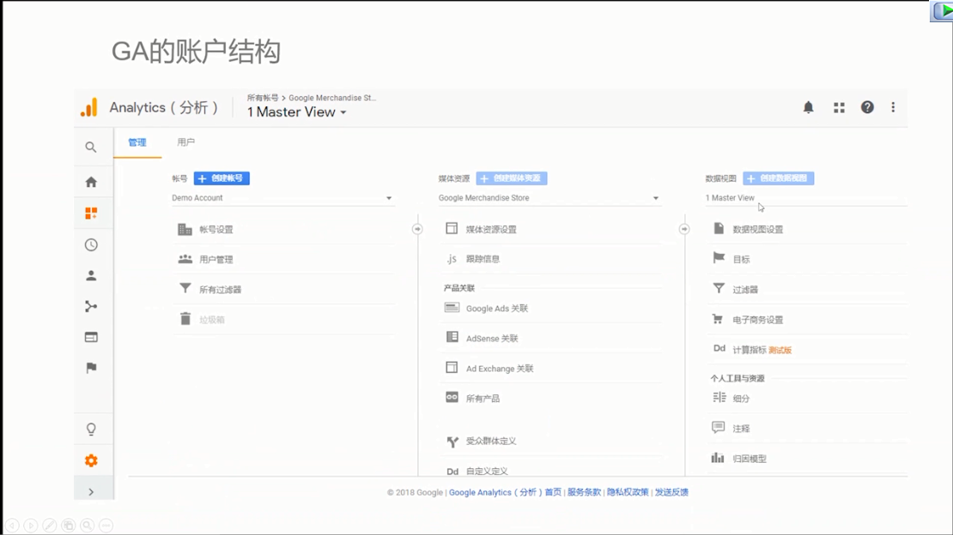Open Behavior reports window icon in sidebar
The width and height of the screenshot is (953, 535).
(90, 337)
